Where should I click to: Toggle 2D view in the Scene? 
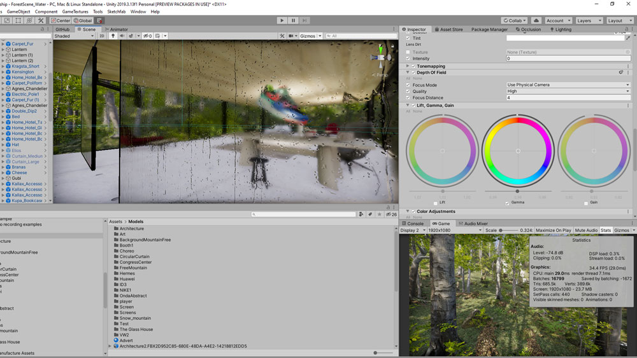[101, 36]
